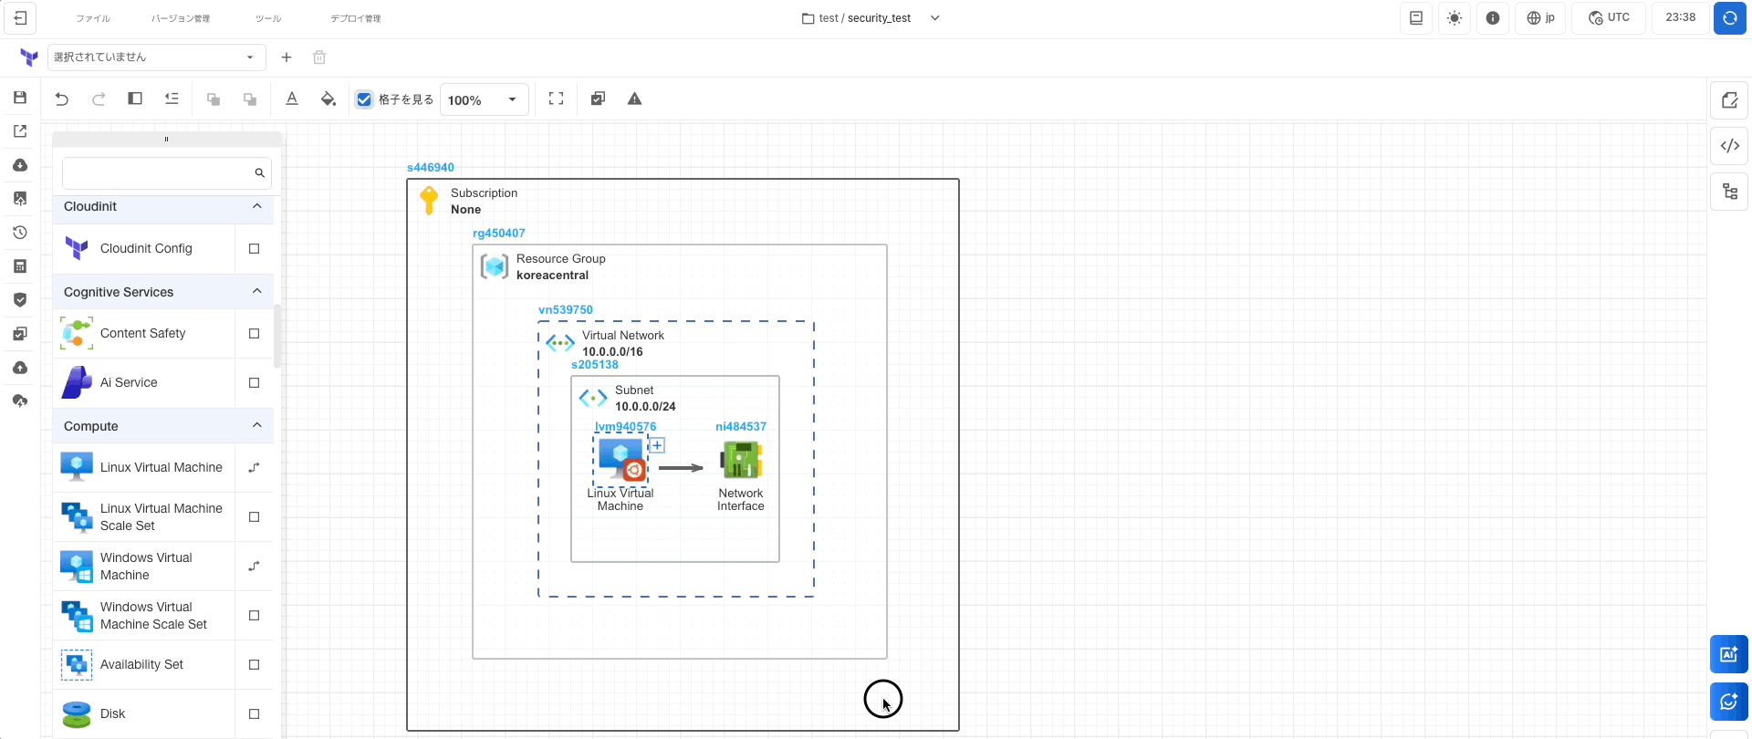Tick the Availability Set checkbox
The height and width of the screenshot is (739, 1752).
(x=255, y=665)
